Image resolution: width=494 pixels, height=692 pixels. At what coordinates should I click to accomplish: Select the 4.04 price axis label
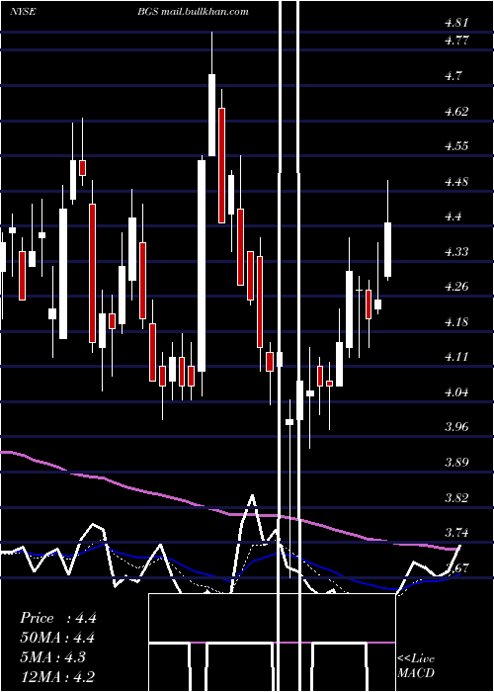(x=456, y=391)
